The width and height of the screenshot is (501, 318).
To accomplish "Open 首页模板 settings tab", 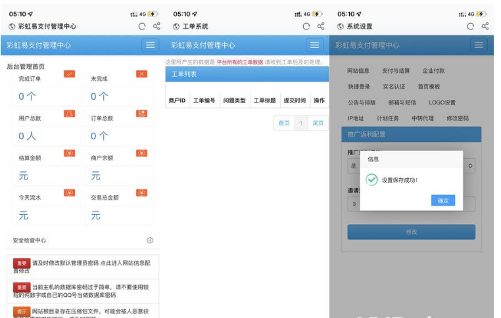I will click(429, 87).
